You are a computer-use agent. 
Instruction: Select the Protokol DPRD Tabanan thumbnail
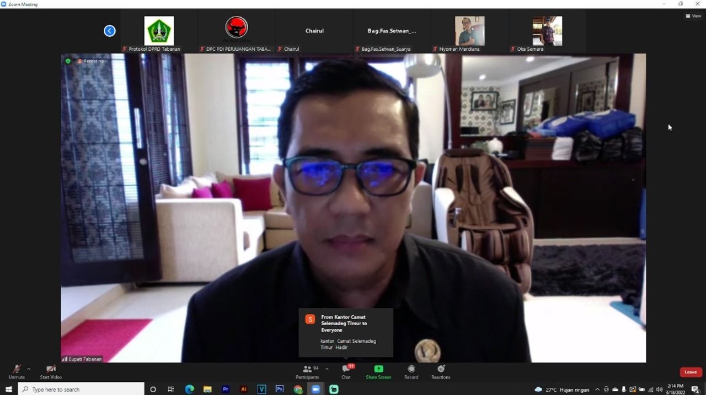159,31
